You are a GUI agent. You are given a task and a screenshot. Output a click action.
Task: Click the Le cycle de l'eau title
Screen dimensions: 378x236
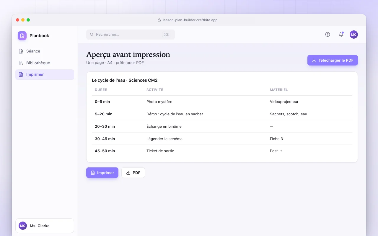tap(125, 80)
